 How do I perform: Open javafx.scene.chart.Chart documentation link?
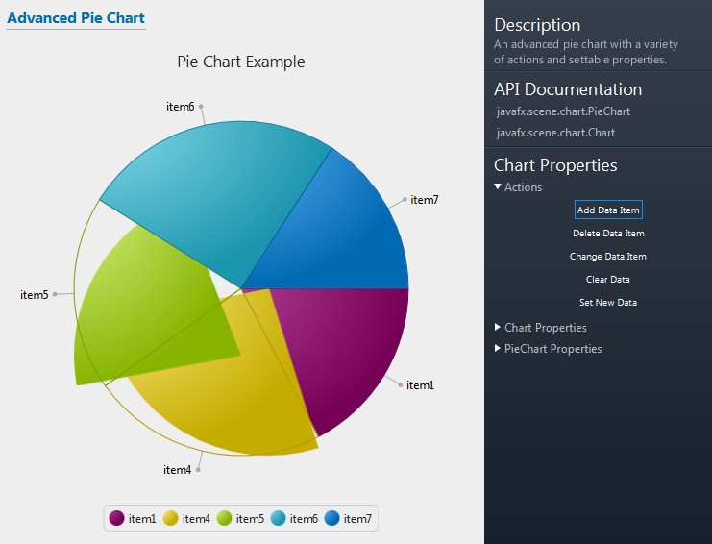(555, 133)
